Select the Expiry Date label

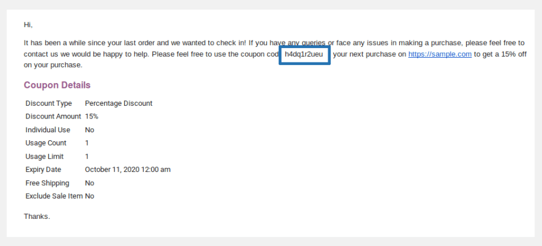[43, 170]
